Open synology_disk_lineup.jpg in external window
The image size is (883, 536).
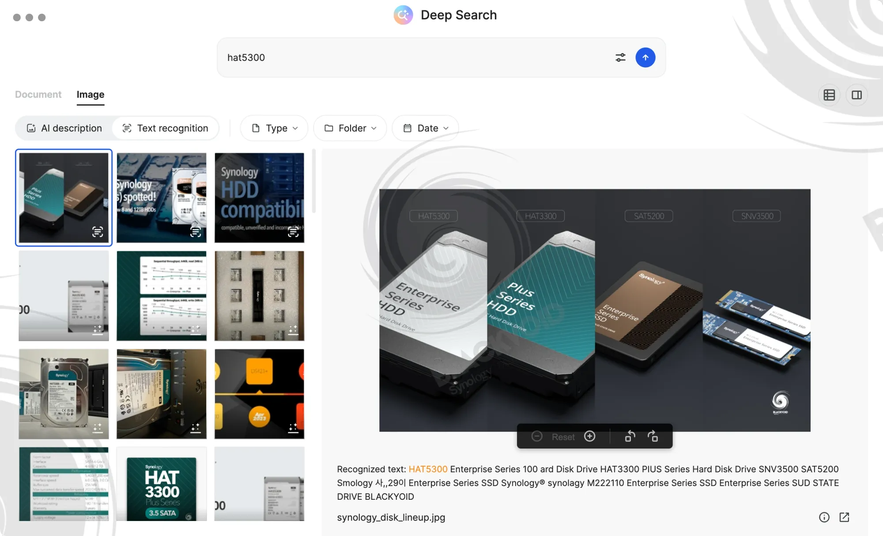click(x=844, y=517)
